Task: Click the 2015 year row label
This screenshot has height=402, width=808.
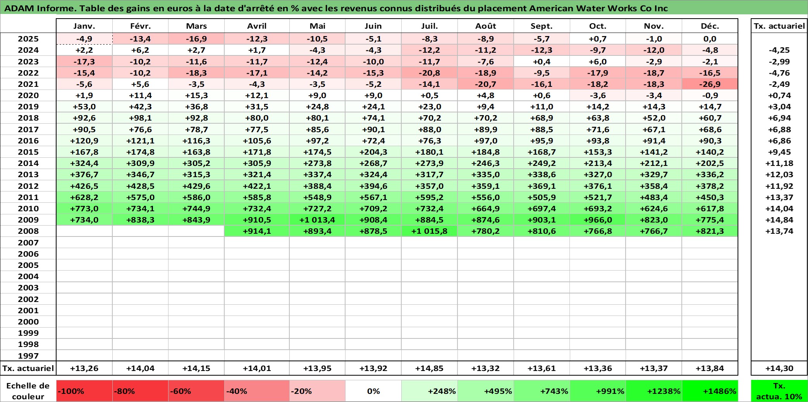Action: pos(28,152)
